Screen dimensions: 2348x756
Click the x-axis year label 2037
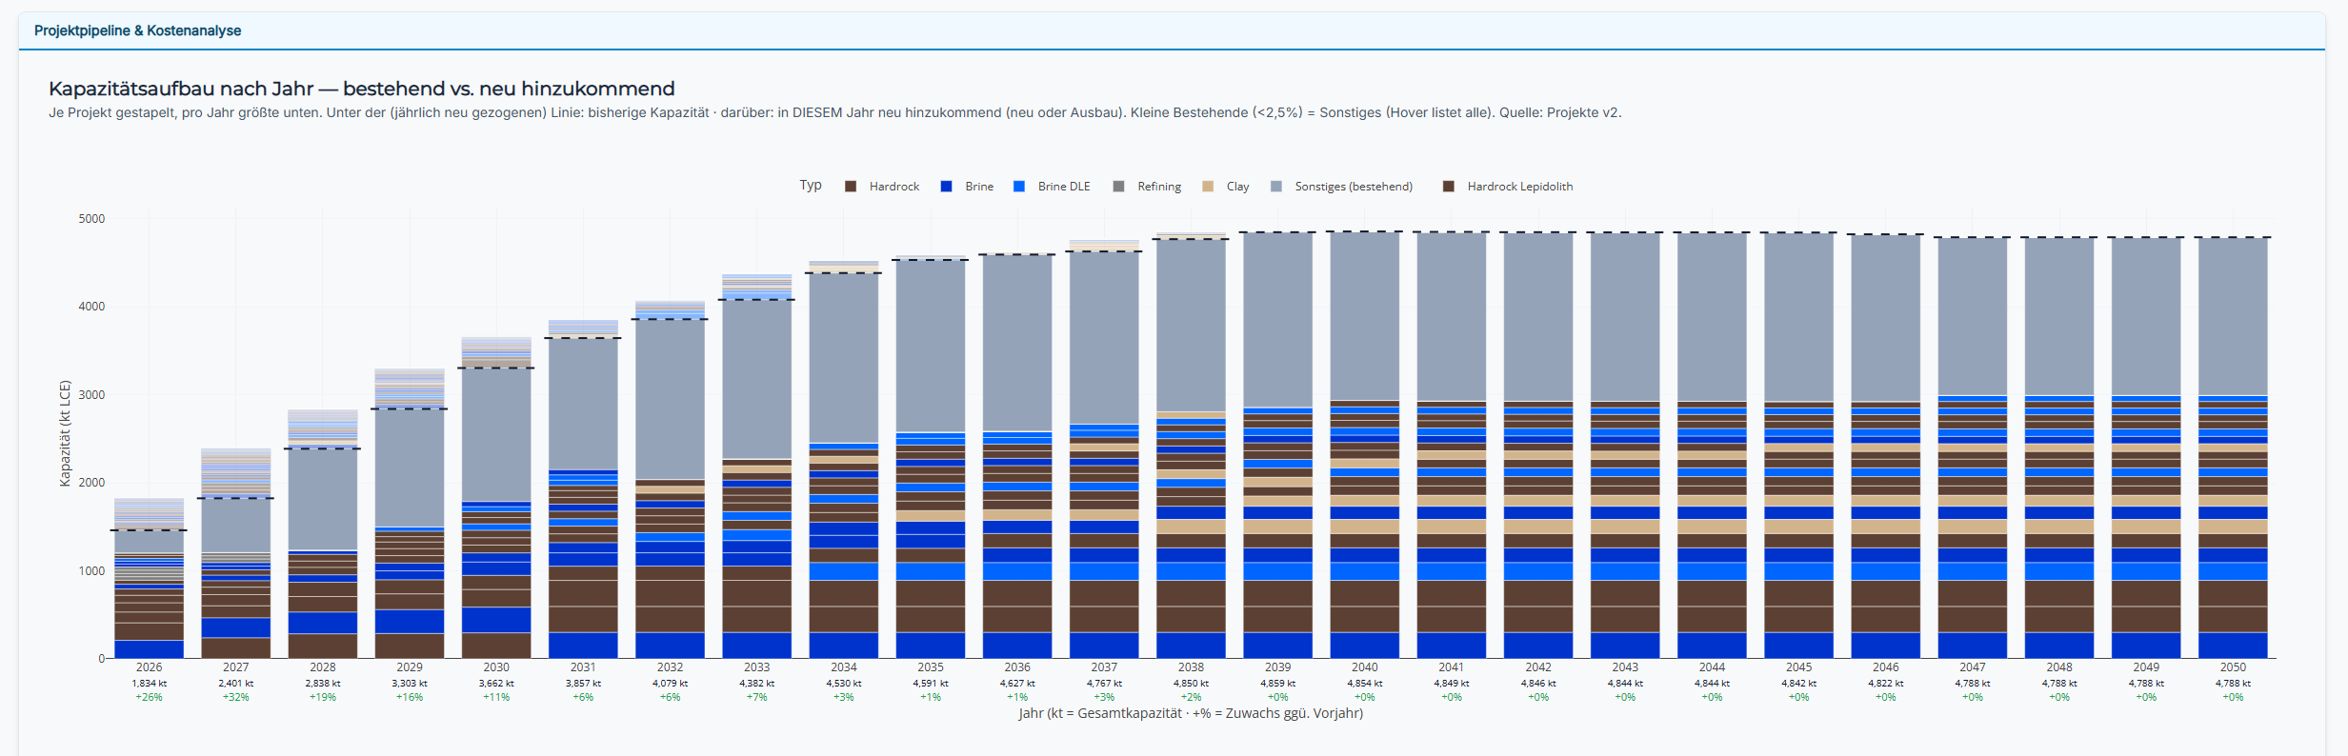(1104, 667)
